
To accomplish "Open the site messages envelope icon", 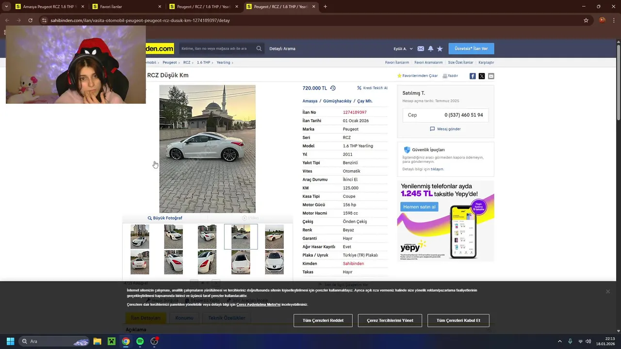I will coord(421,48).
